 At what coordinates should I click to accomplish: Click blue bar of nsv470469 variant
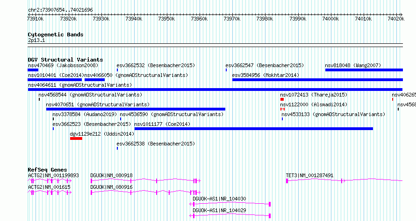point(33,70)
